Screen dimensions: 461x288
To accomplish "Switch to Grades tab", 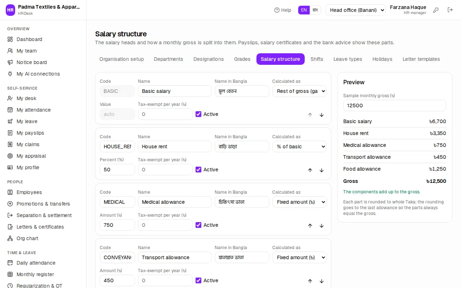I will click(x=242, y=59).
